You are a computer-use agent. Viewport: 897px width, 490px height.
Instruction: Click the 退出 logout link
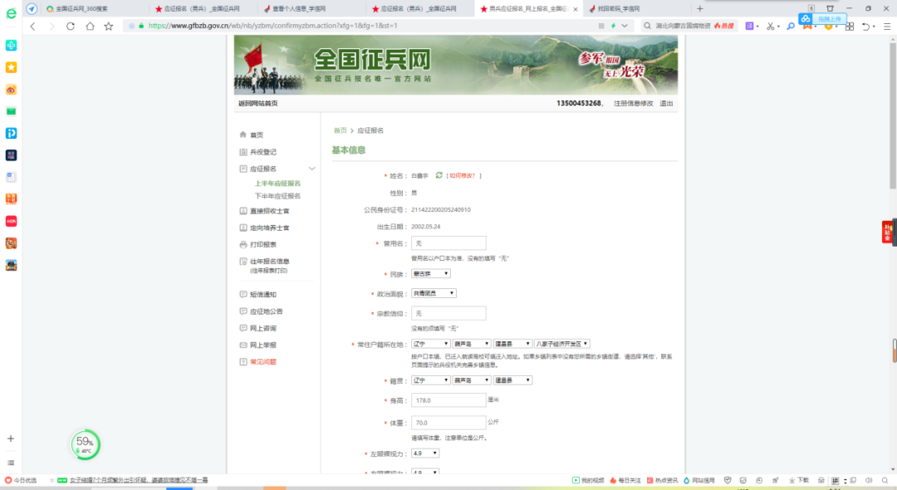coord(666,104)
